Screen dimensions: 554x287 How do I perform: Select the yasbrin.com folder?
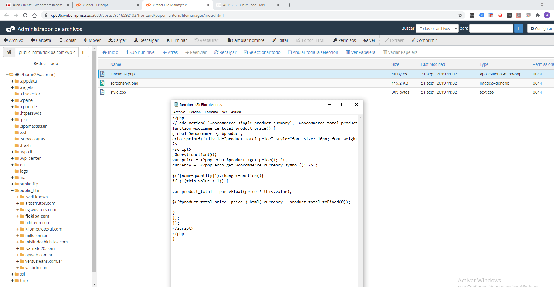(37, 268)
